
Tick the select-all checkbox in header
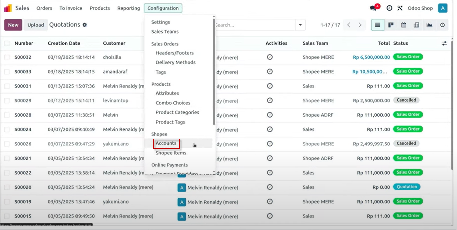coord(7,43)
